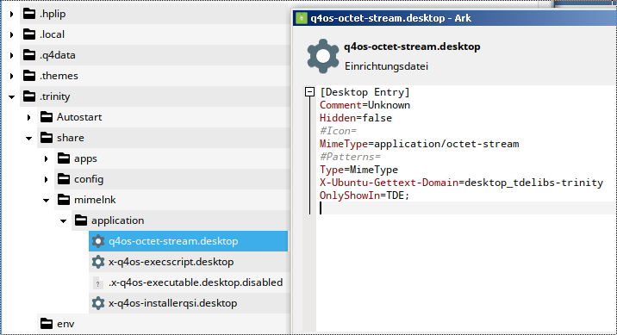Select application folder name
The image size is (617, 335).
(118, 220)
